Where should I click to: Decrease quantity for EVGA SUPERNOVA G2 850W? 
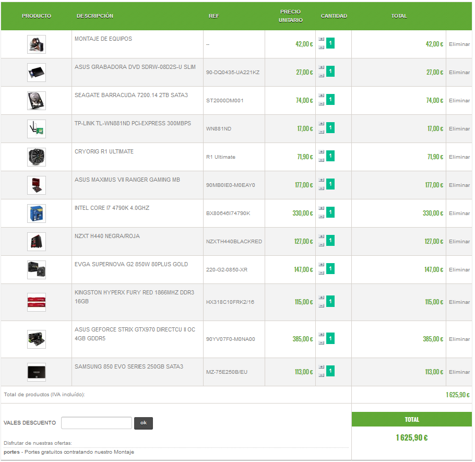322,273
